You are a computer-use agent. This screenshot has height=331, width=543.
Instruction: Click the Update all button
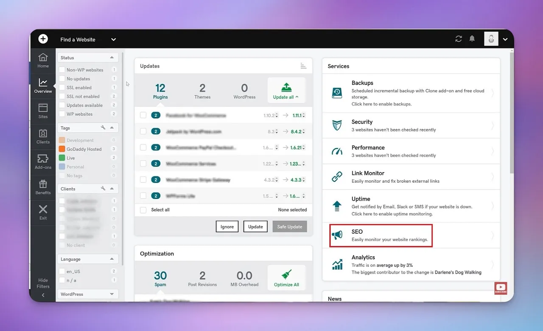(286, 91)
